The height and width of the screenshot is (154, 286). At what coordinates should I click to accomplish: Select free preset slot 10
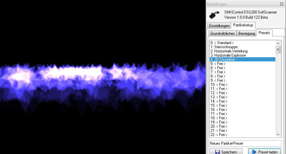point(218,85)
